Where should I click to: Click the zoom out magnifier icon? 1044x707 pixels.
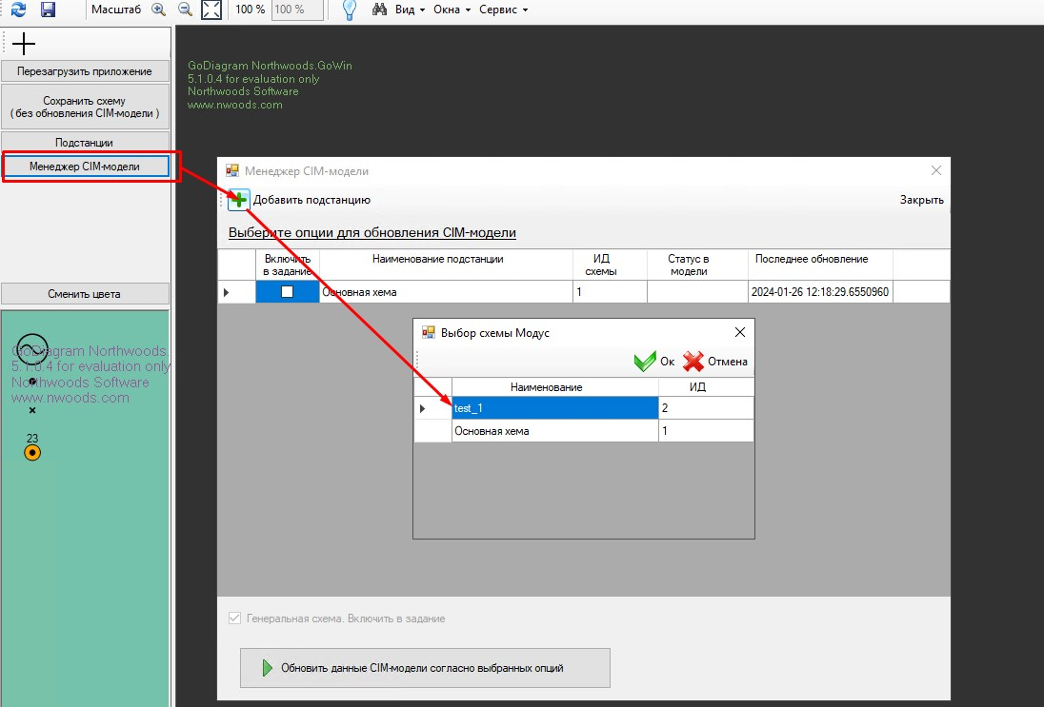tap(185, 10)
